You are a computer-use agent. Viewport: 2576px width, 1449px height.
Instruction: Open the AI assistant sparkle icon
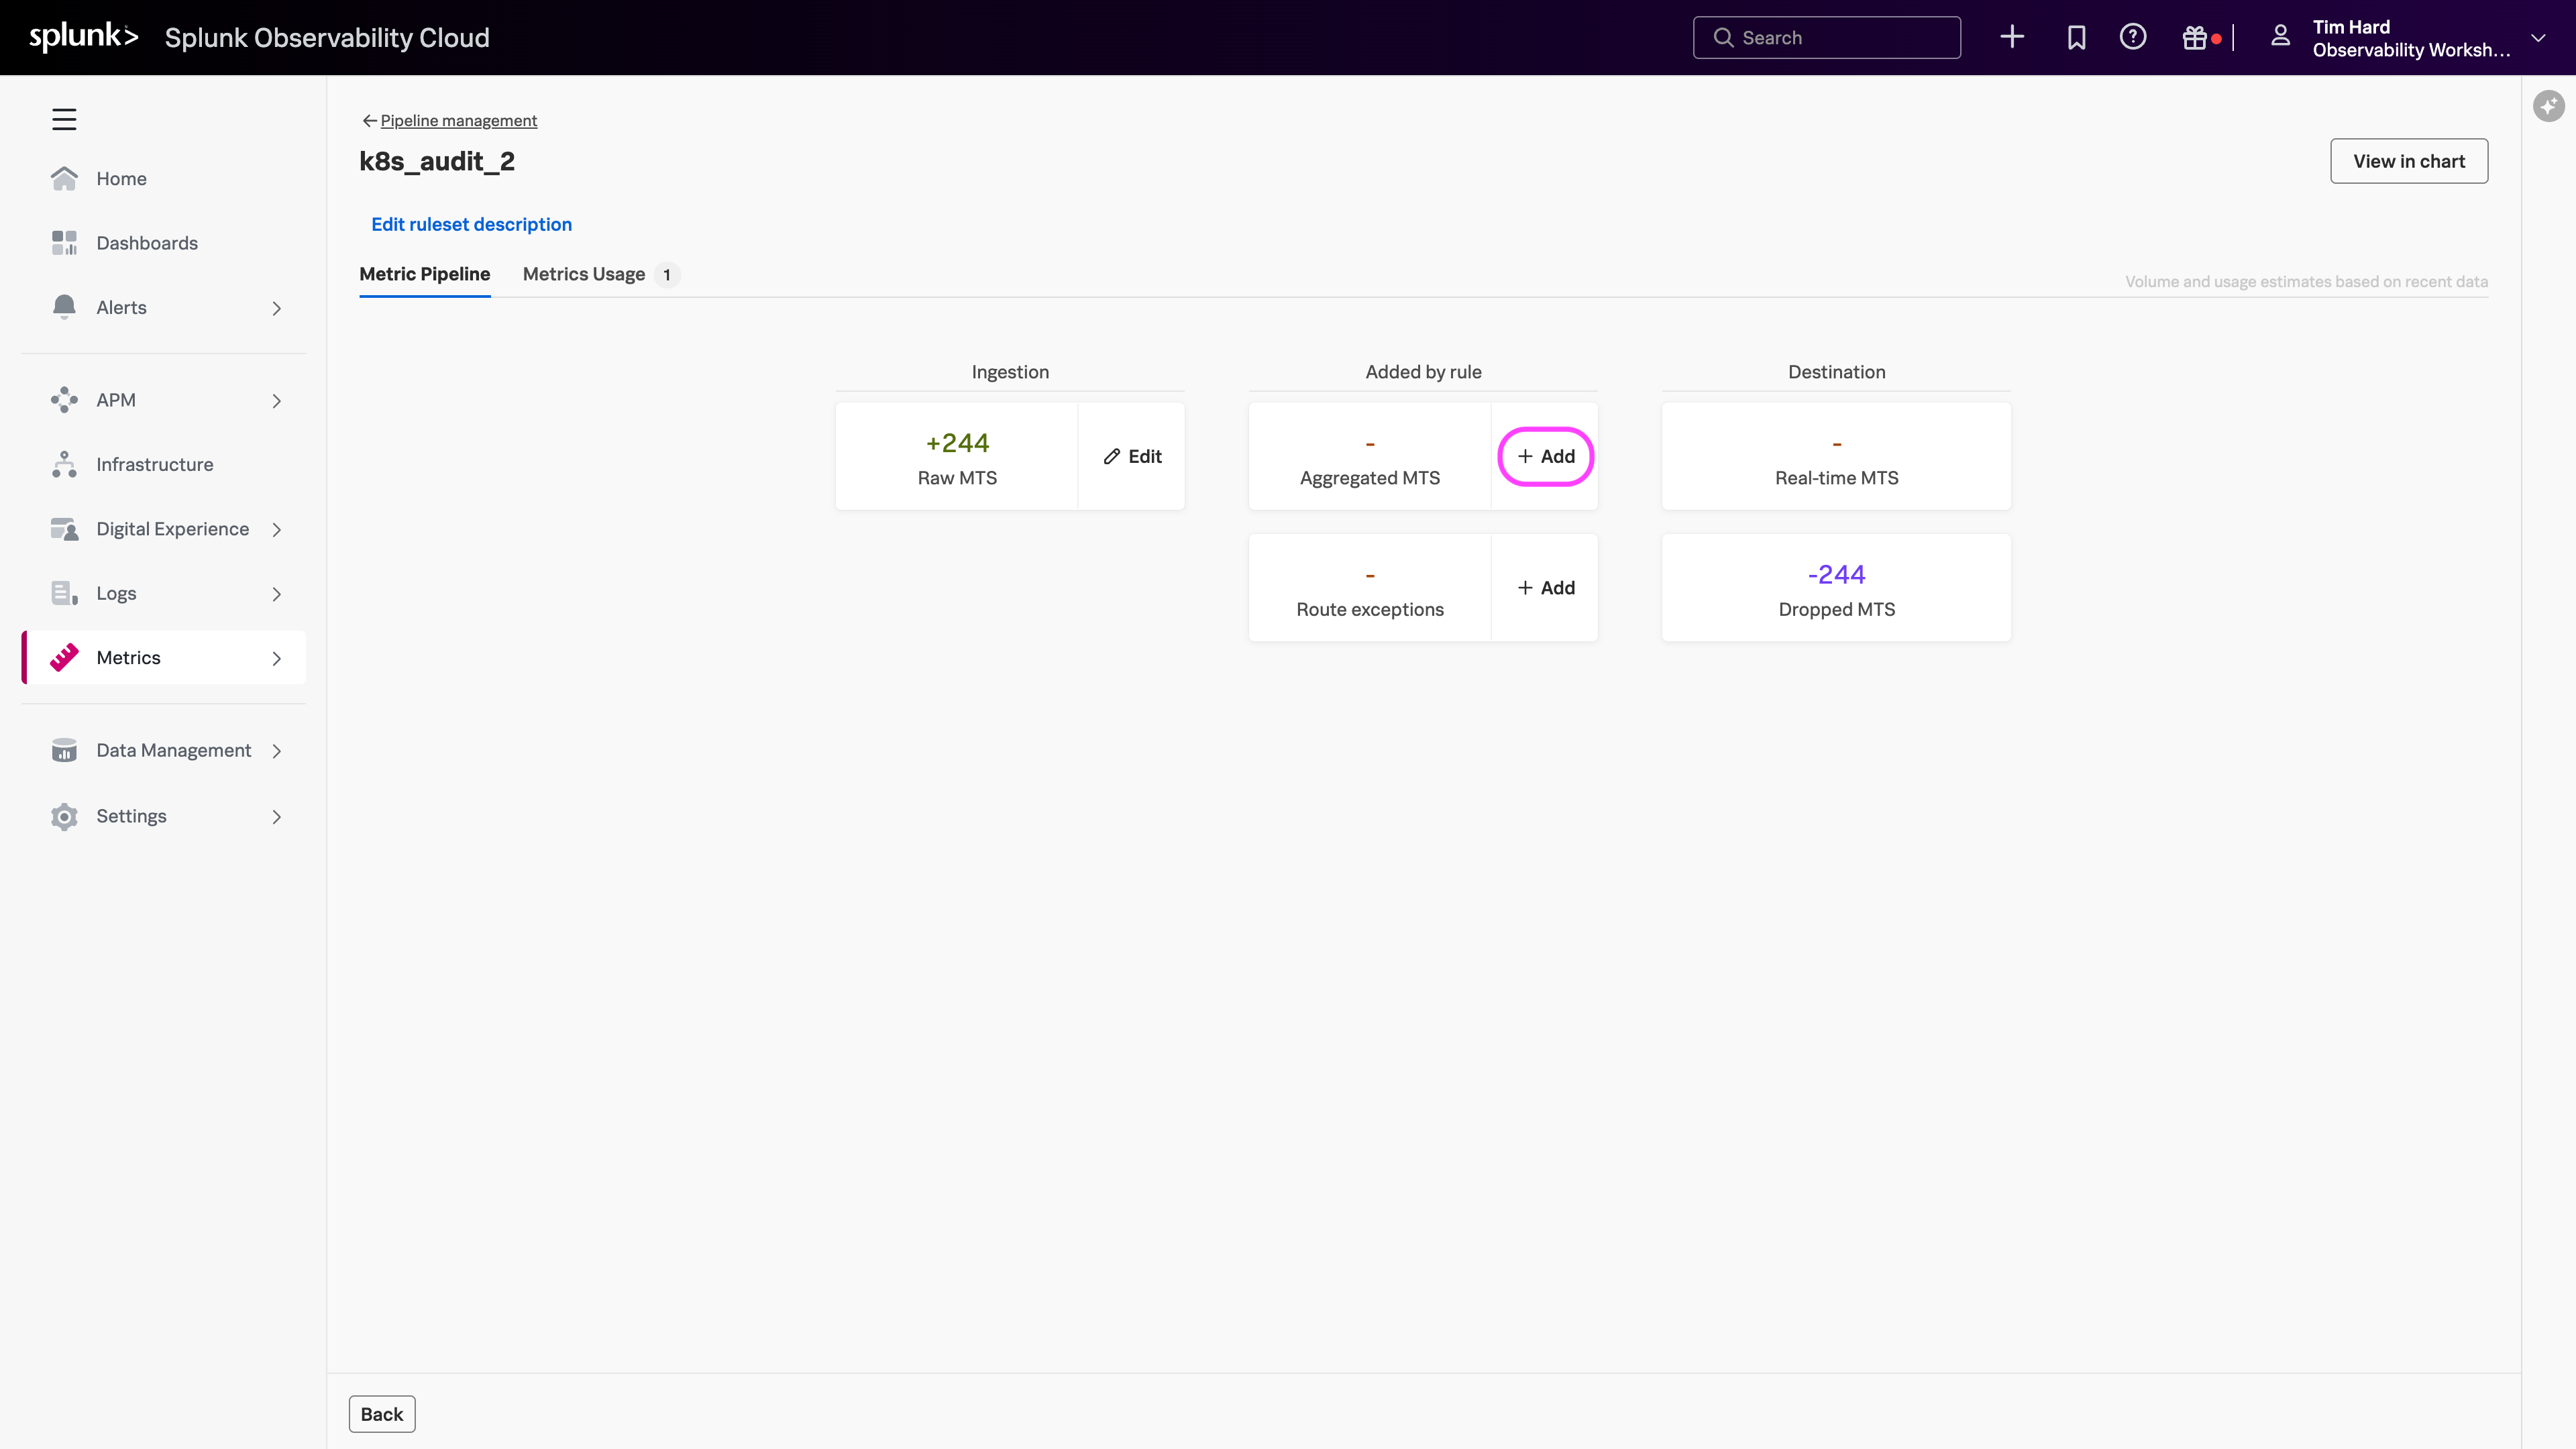(x=2548, y=106)
